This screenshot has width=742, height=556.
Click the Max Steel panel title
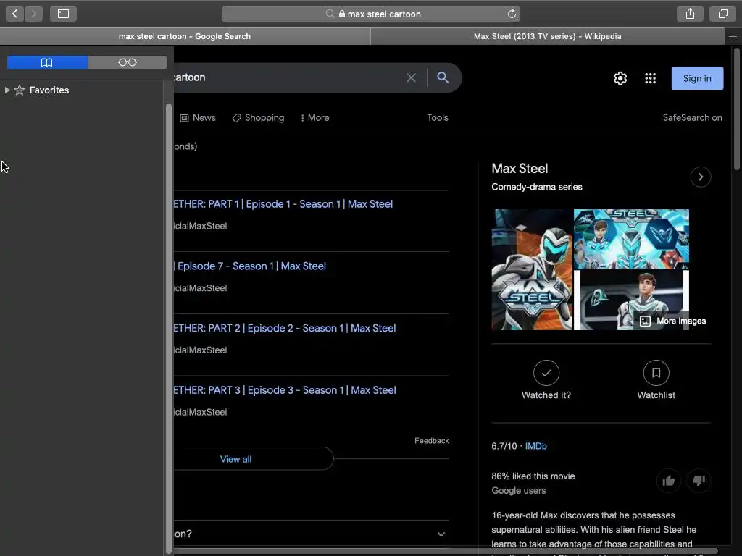pos(520,168)
